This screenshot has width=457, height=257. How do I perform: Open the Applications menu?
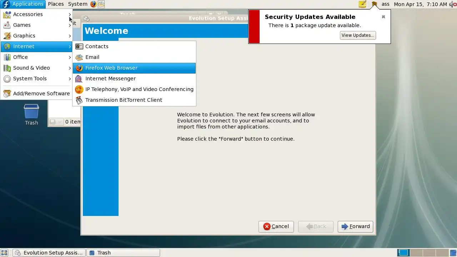point(23,4)
